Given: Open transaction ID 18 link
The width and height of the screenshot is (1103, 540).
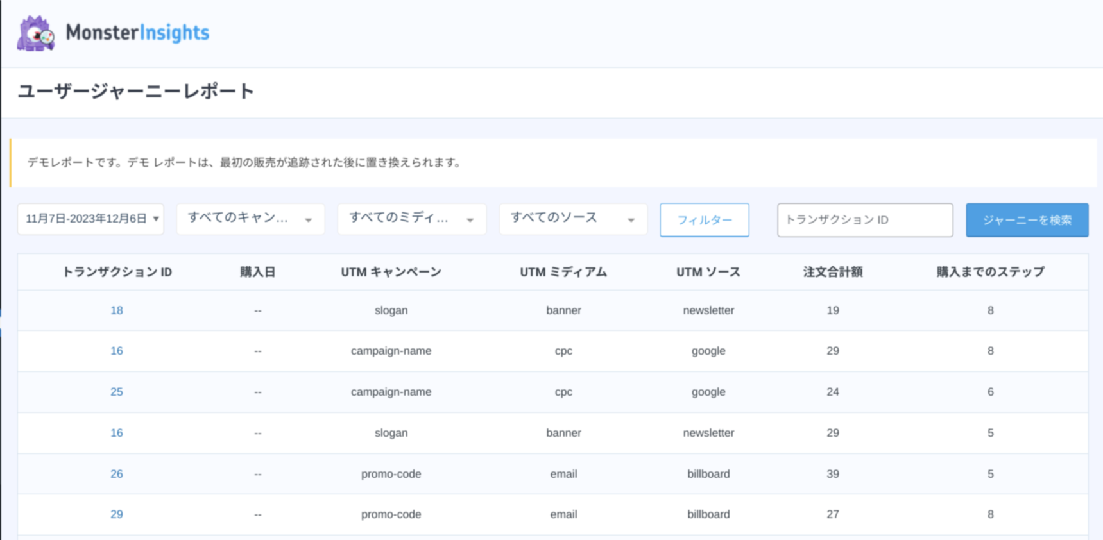Looking at the screenshot, I should click(x=116, y=310).
